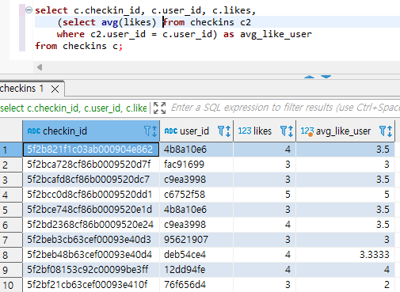Image resolution: width=400 pixels, height=292 pixels.
Task: Open filter icon for likes column
Action: [x=284, y=131]
